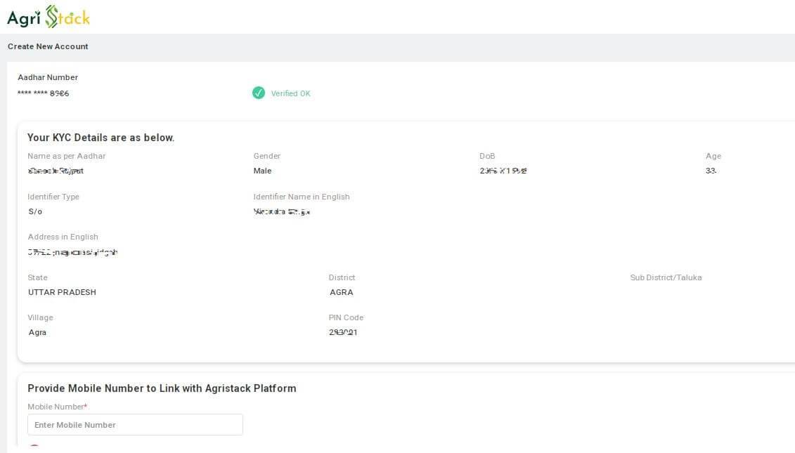Select the blurred name value under Aadhar name
The height and width of the screenshot is (453, 795).
tap(56, 171)
